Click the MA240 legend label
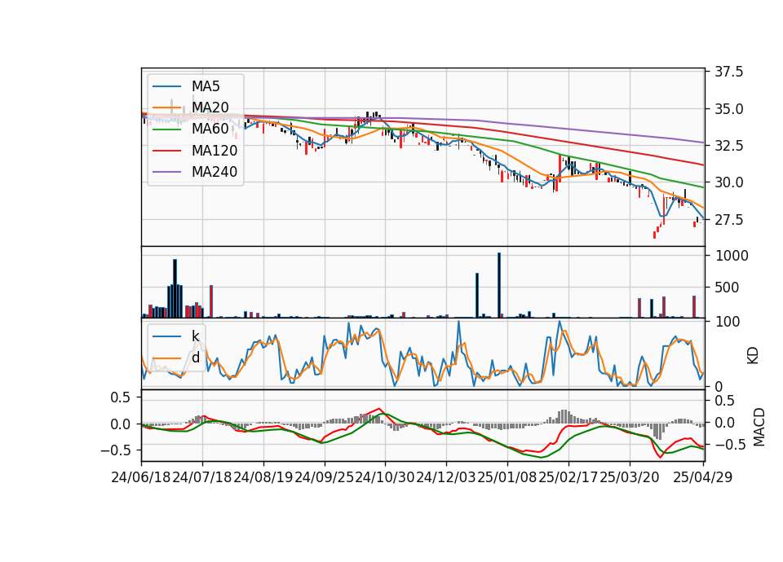This screenshot has width=783, height=562. coord(215,172)
